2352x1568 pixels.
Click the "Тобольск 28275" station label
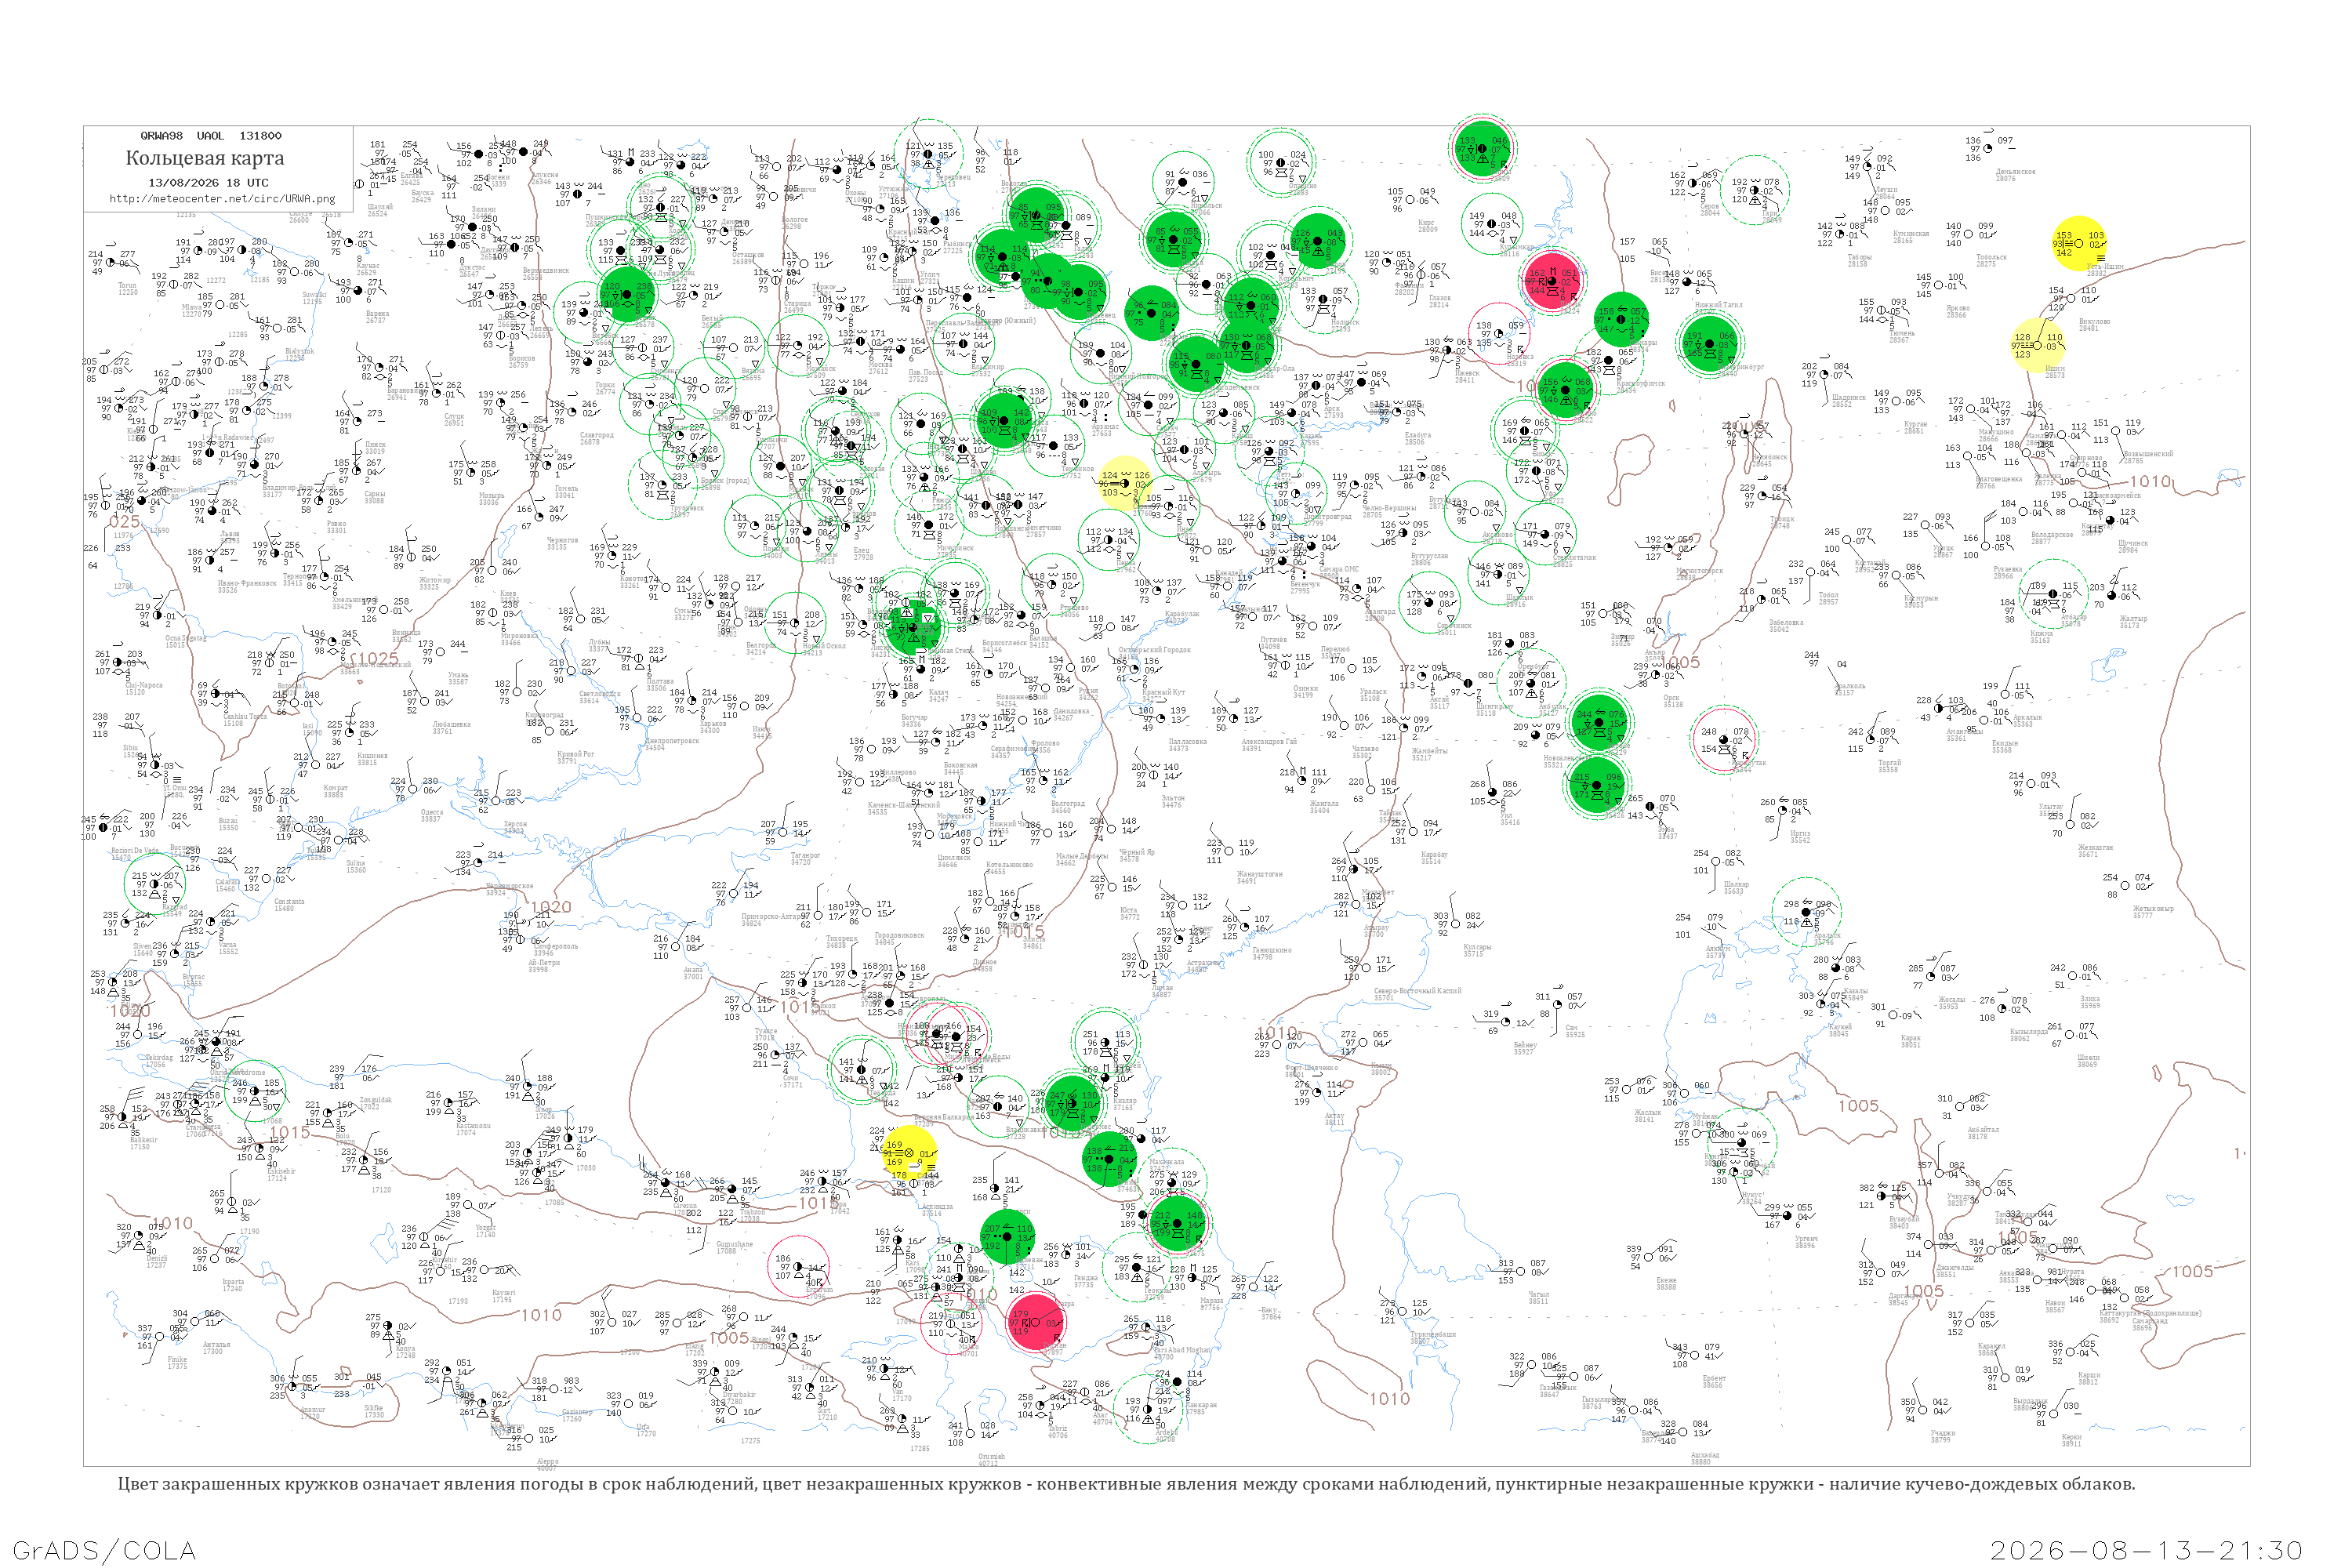tap(1991, 261)
